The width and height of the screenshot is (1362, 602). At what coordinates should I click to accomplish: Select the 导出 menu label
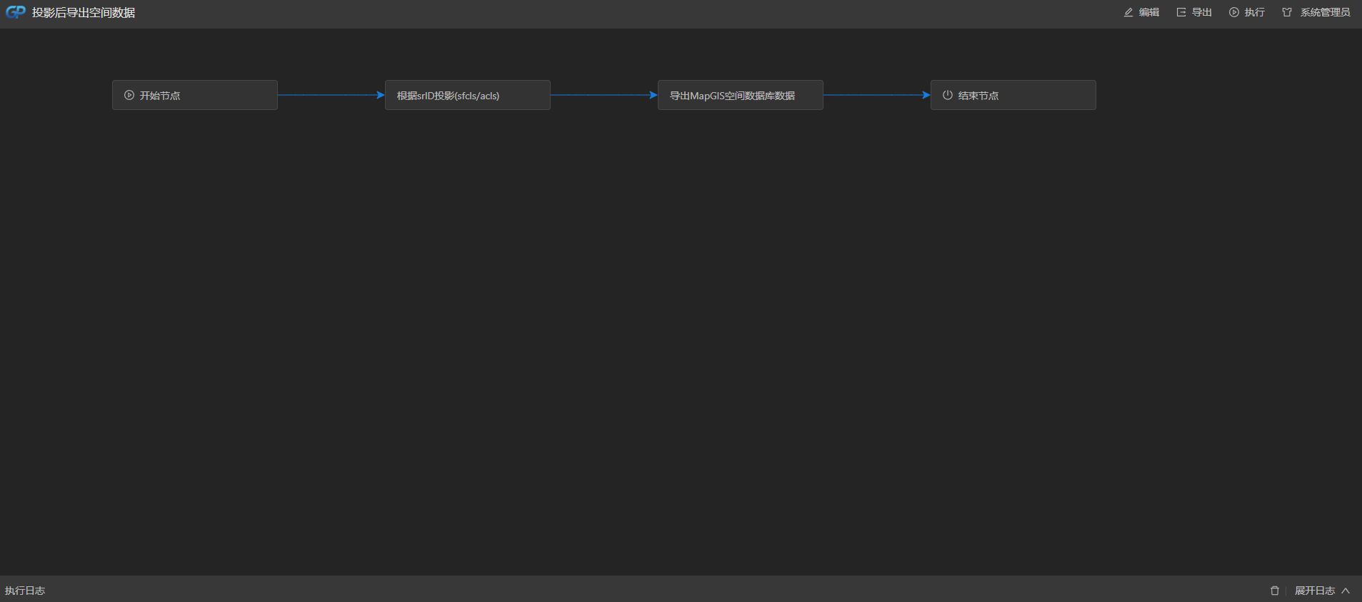click(1202, 12)
